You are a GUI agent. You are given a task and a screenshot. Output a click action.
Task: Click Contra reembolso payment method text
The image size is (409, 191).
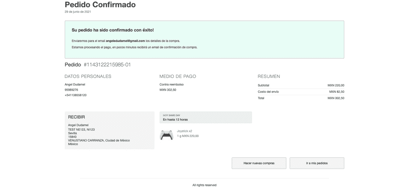172,84
